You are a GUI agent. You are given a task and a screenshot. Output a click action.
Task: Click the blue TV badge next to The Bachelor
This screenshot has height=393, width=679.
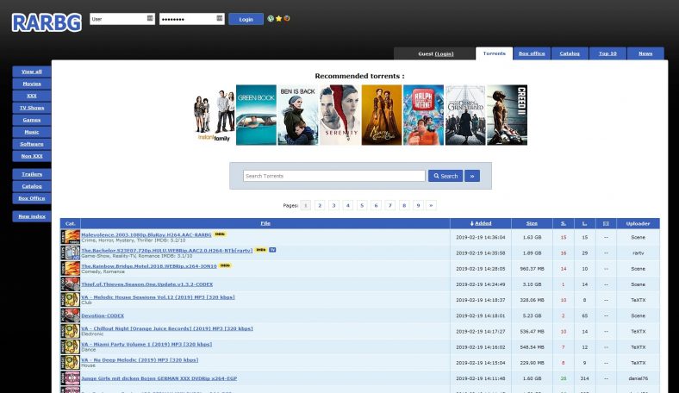click(272, 250)
